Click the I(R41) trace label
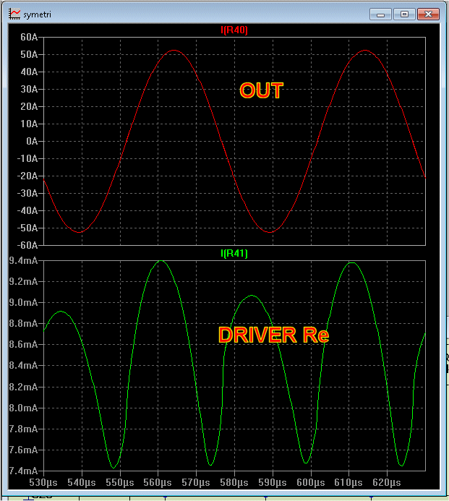The image size is (449, 501). pos(234,253)
